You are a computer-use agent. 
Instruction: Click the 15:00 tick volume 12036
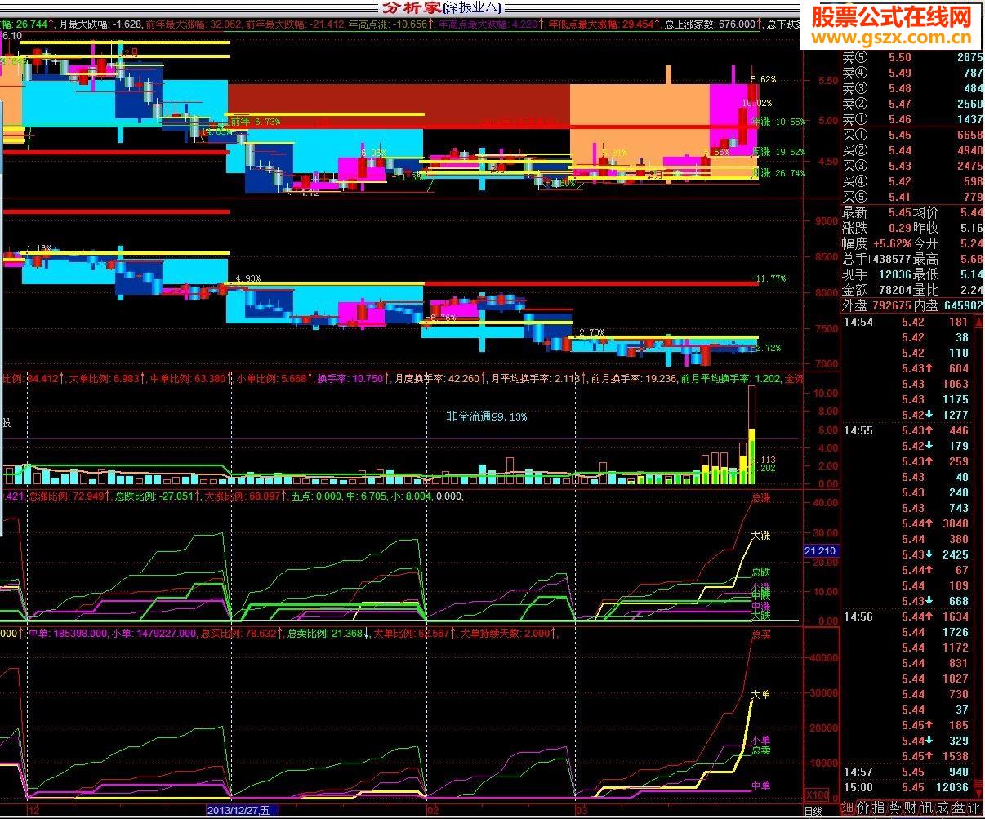click(x=952, y=787)
